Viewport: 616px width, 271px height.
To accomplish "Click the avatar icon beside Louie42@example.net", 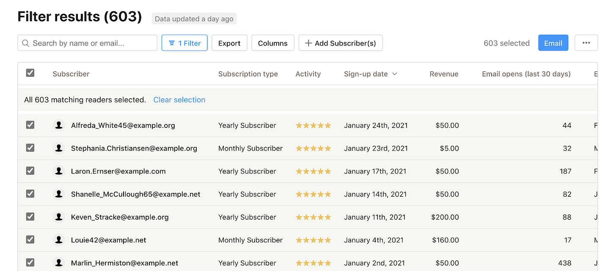I will tap(58, 240).
